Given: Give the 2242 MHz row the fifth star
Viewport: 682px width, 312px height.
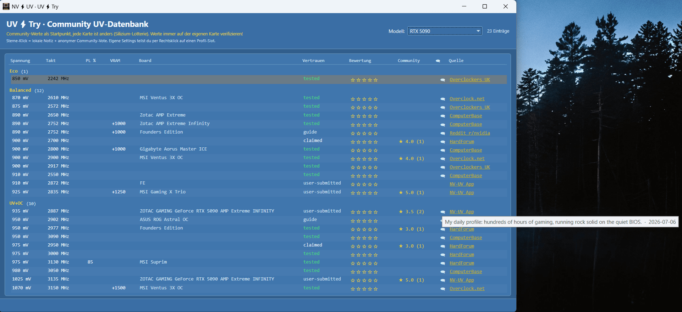Looking at the screenshot, I should tap(375, 80).
